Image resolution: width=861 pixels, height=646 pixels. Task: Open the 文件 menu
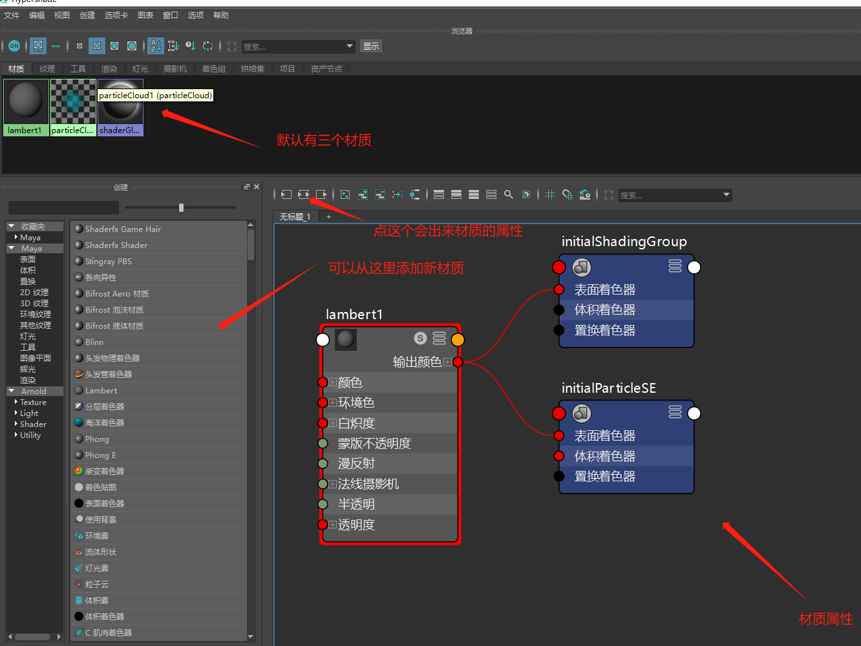coord(12,15)
